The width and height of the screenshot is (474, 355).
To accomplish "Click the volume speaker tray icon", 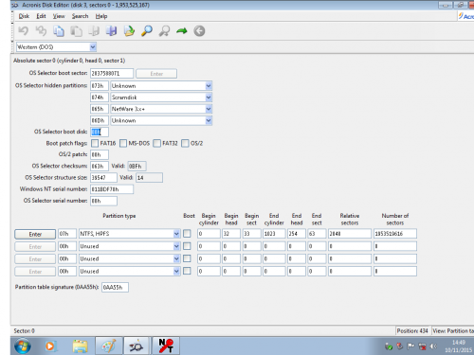I will point(433,346).
